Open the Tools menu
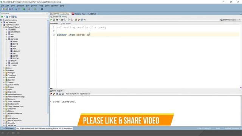242x136 pixels. pos(47,6)
